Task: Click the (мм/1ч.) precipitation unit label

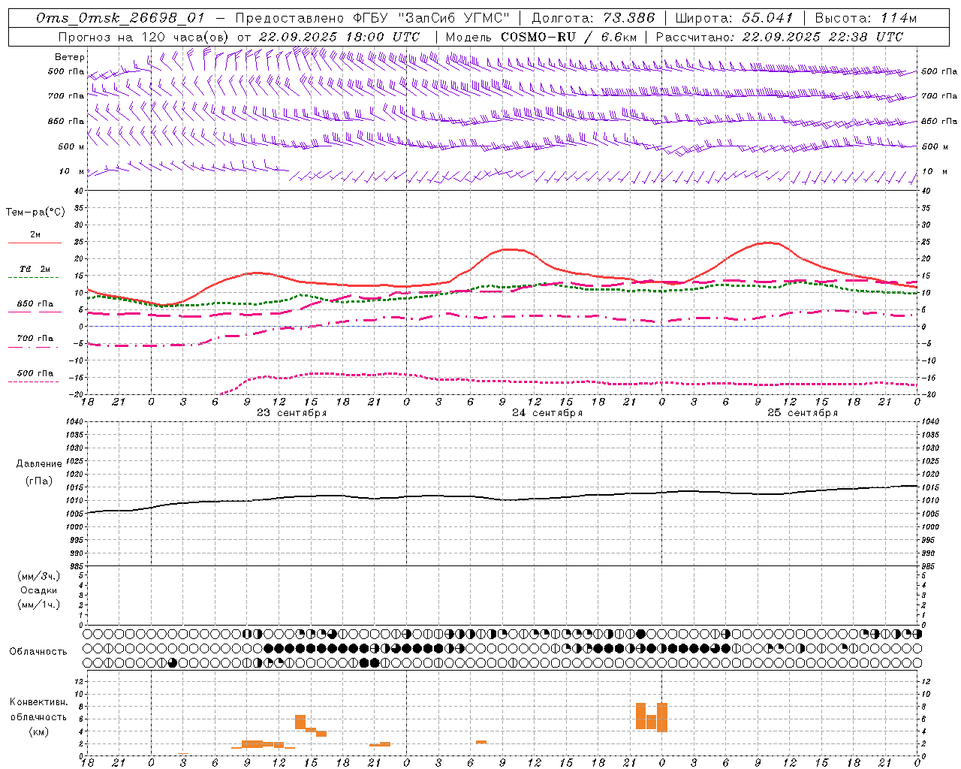Action: coord(39,605)
